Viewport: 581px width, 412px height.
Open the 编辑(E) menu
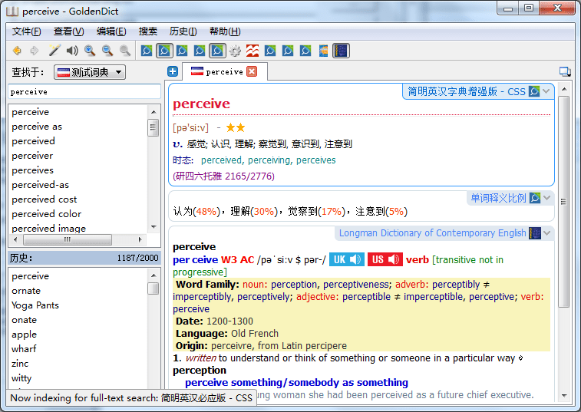click(111, 31)
